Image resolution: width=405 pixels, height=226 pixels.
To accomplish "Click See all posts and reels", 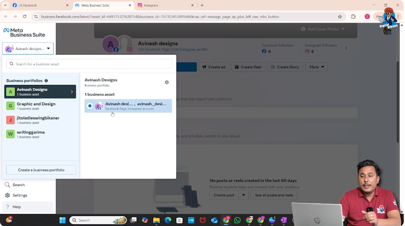I will click(274, 195).
